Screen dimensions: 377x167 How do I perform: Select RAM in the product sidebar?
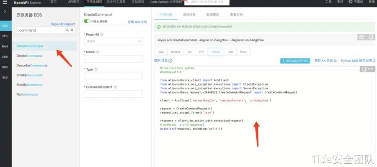tap(5, 46)
